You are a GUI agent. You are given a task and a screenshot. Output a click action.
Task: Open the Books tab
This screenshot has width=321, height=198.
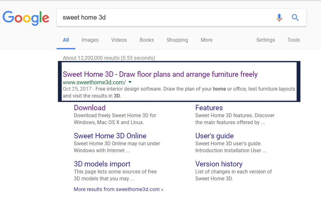pos(146,40)
